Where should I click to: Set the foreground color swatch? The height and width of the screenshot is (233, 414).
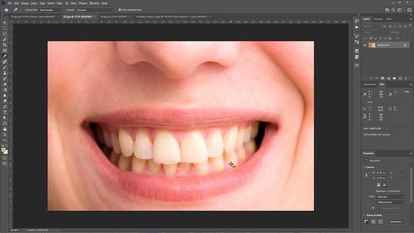tap(3, 150)
